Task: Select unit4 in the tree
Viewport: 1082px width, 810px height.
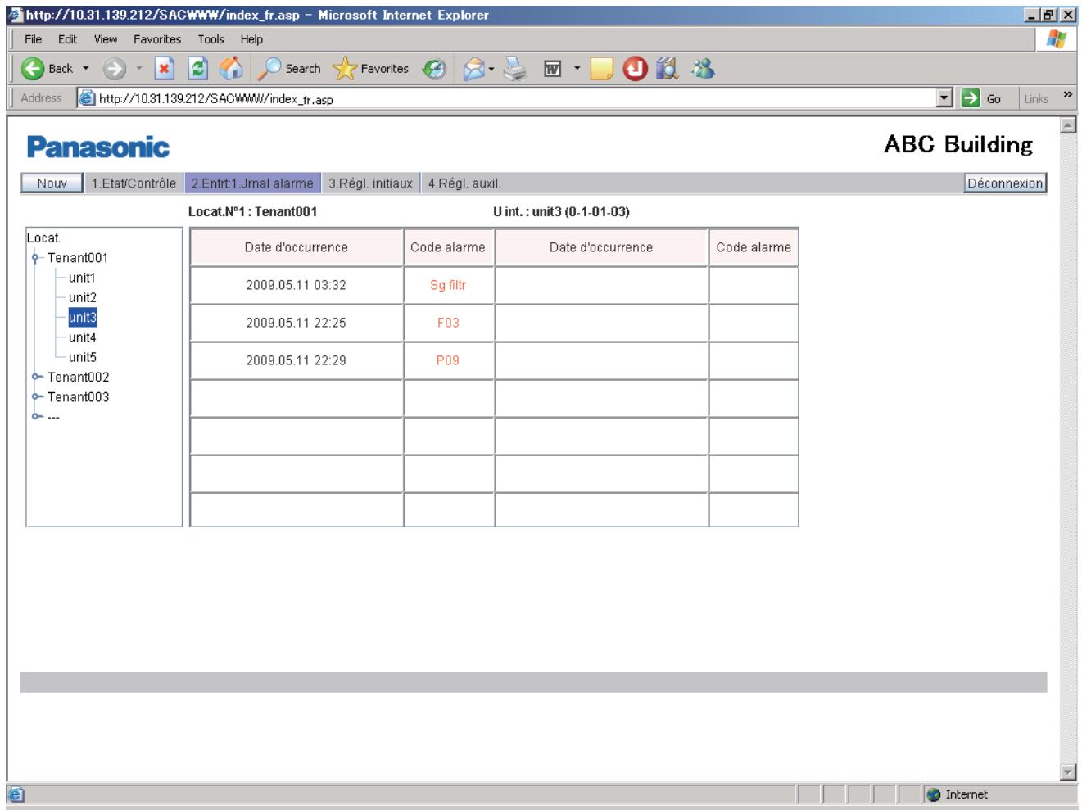Action: [x=82, y=337]
